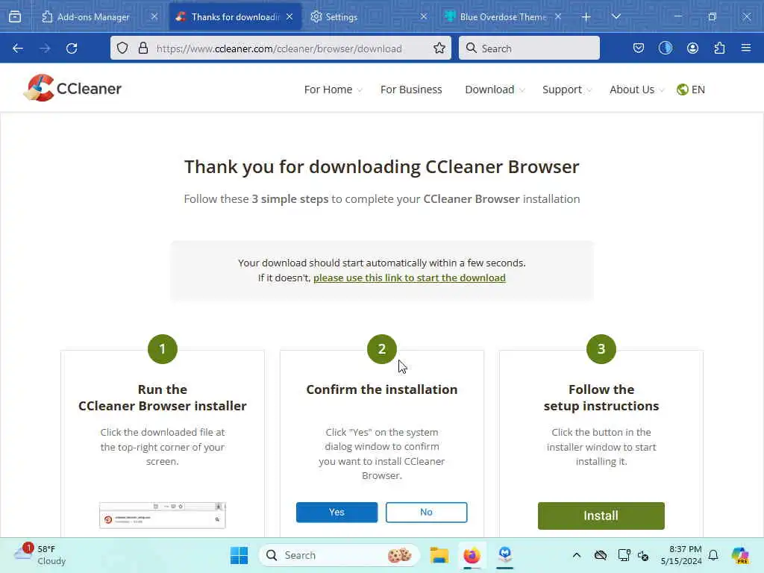
Task: Go back one page
Action: pos(18,48)
